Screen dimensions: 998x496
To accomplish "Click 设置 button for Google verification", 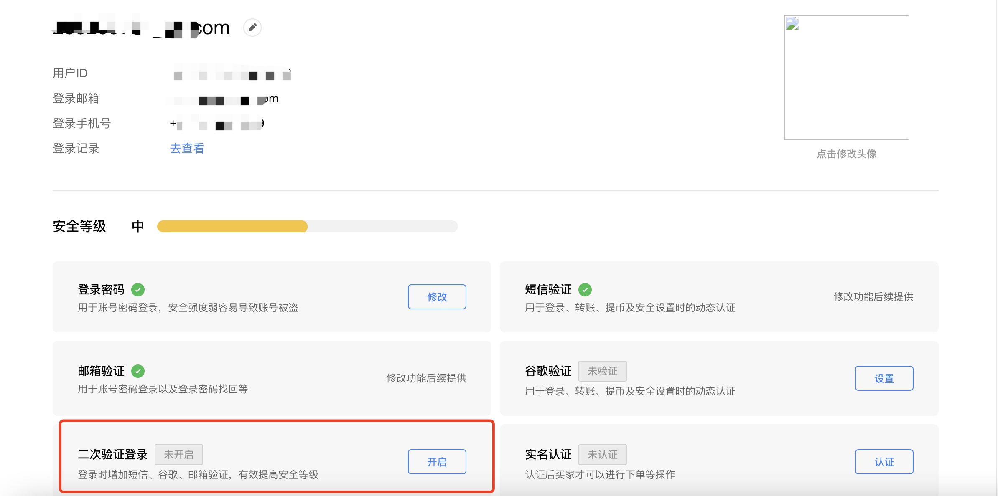I will click(884, 378).
